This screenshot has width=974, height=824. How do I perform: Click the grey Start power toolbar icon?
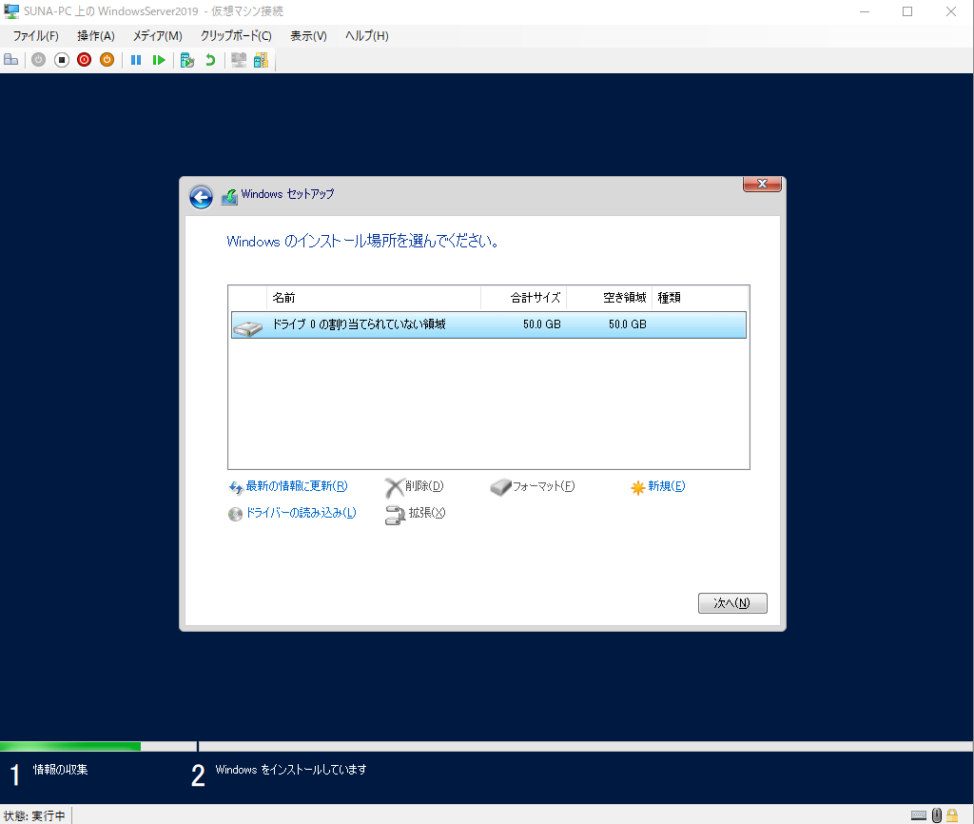[x=38, y=60]
